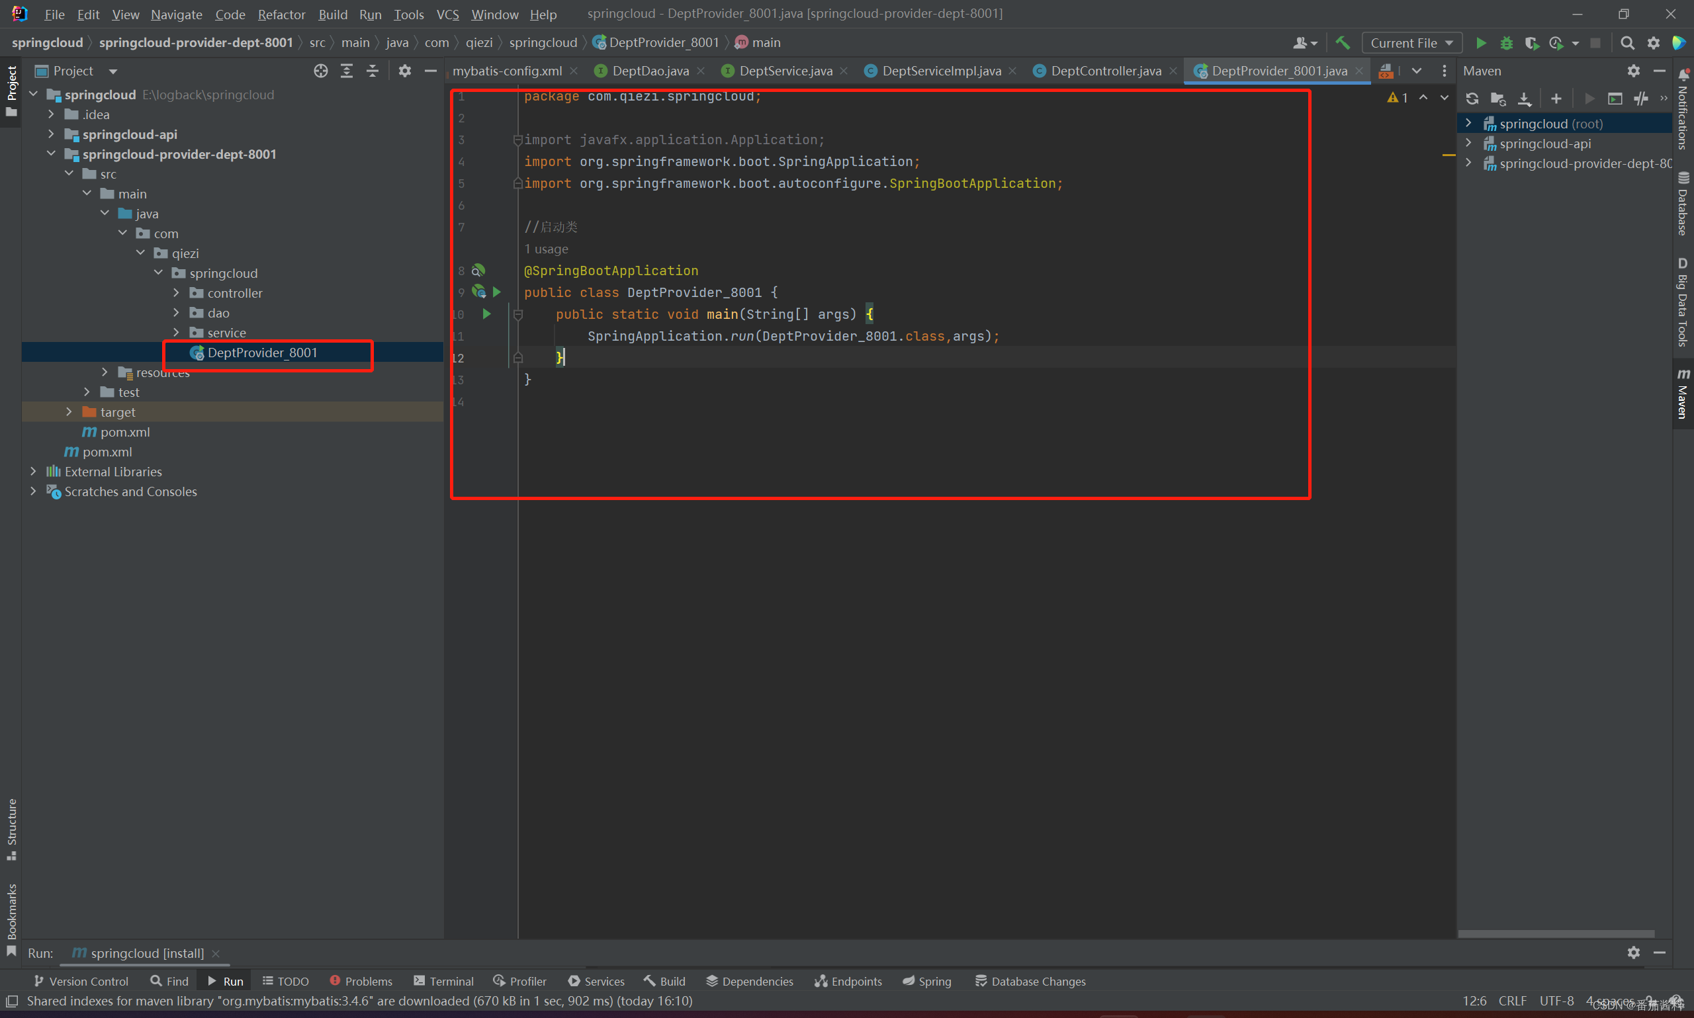Open the Refactor menu
Image resolution: width=1694 pixels, height=1018 pixels.
tap(281, 15)
